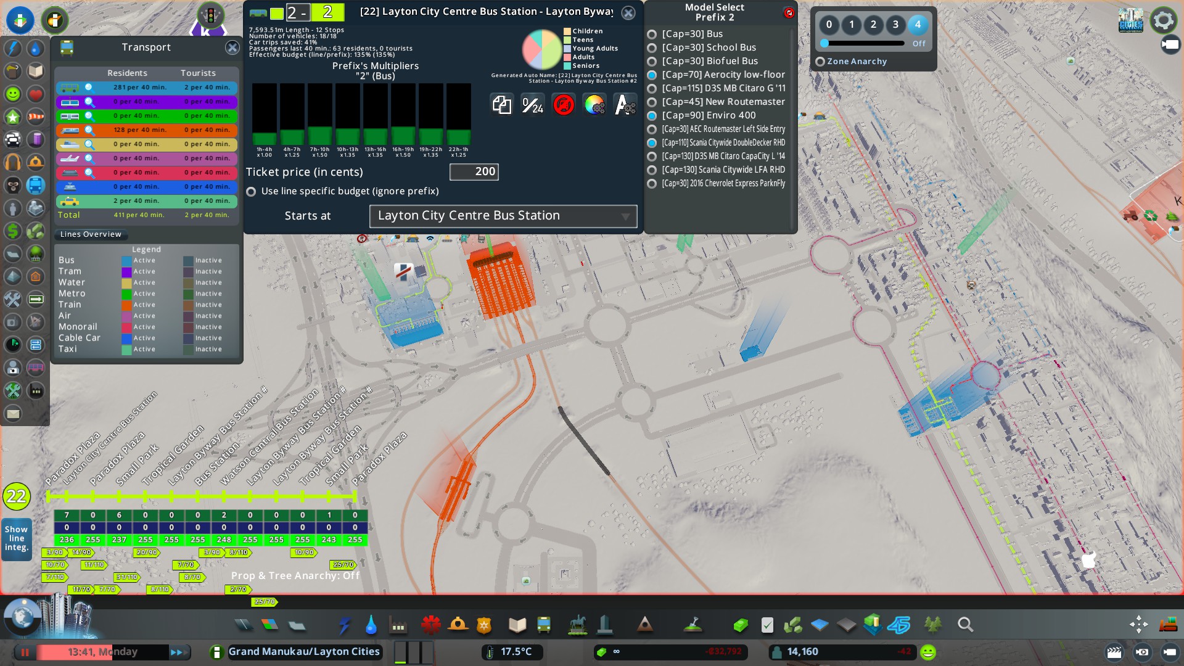Open Public Transport bus icon in toolbar
The width and height of the screenshot is (1184, 666).
(544, 625)
